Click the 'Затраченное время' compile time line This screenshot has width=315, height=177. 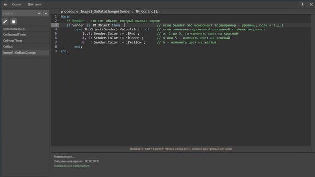(77, 161)
